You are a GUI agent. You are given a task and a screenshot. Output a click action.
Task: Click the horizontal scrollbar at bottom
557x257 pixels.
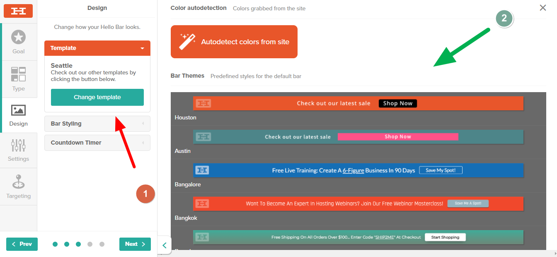point(357,253)
